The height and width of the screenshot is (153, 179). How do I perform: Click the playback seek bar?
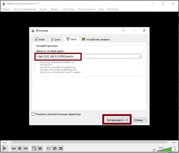point(89,142)
